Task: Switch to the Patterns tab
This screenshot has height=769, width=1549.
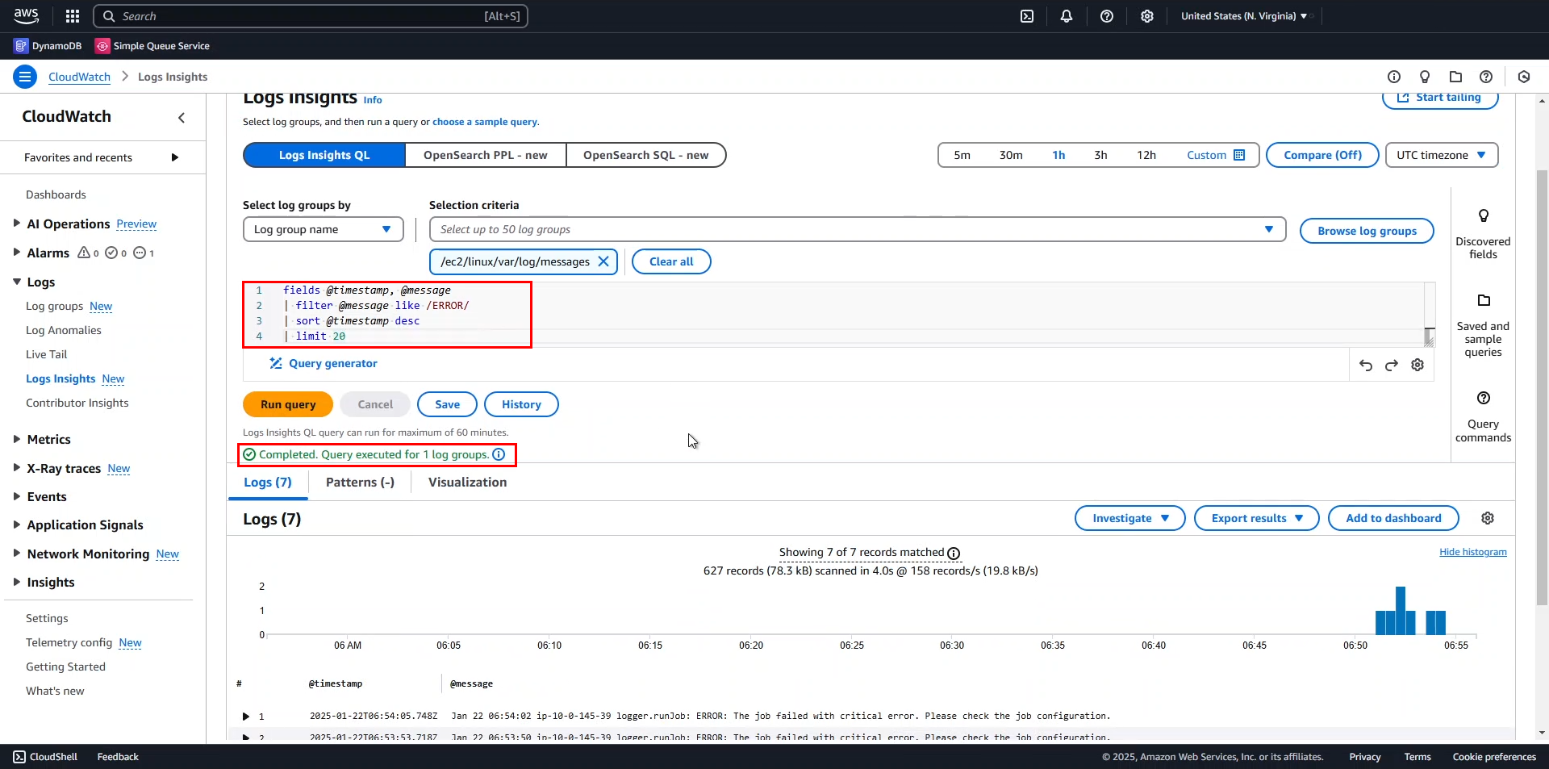Action: (x=360, y=483)
